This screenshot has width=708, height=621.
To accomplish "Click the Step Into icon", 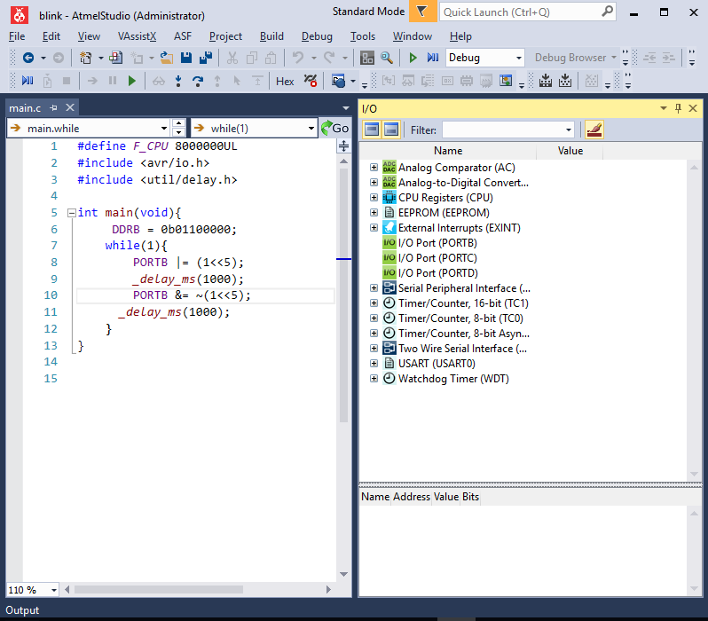I will [x=178, y=82].
